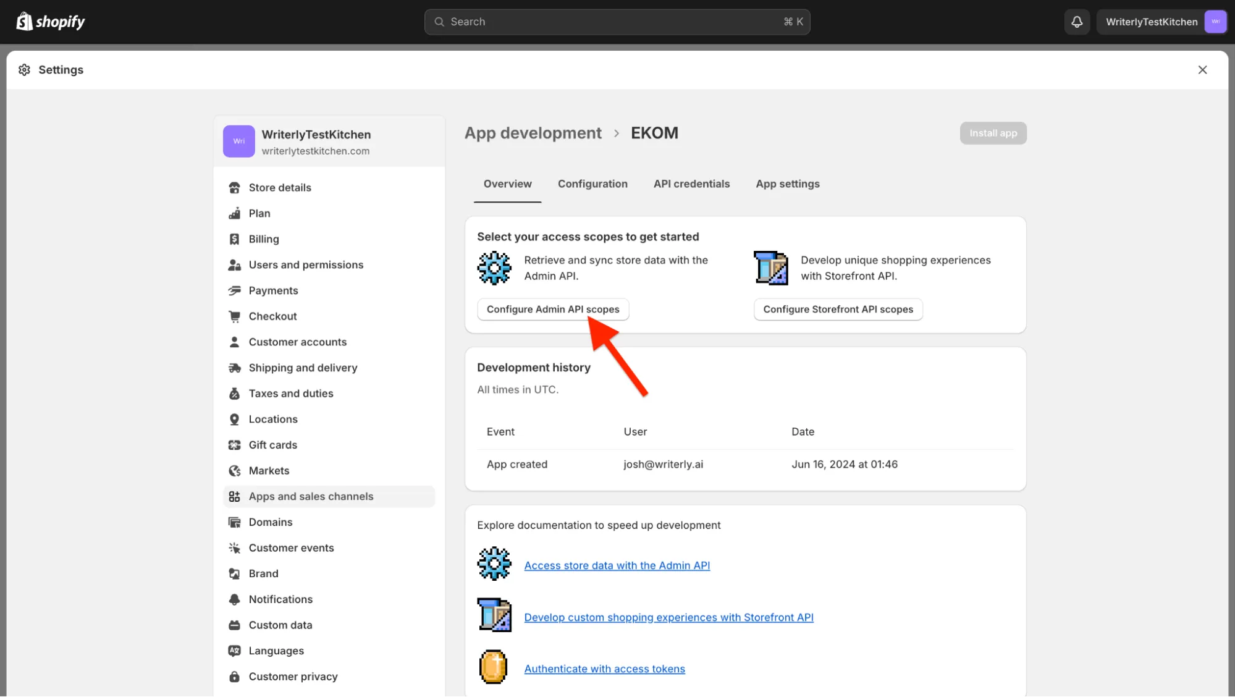1235x697 pixels.
Task: Click Configure Storefront API scopes button
Action: pos(838,310)
